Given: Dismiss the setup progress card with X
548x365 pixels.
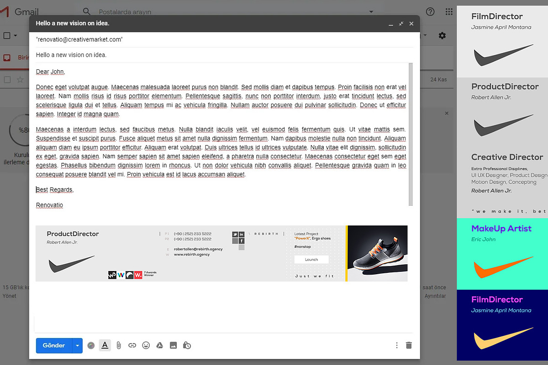Looking at the screenshot, I should point(447,113).
